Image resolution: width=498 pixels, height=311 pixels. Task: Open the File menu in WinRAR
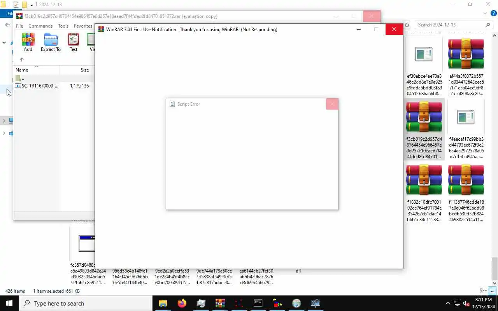coord(19,26)
